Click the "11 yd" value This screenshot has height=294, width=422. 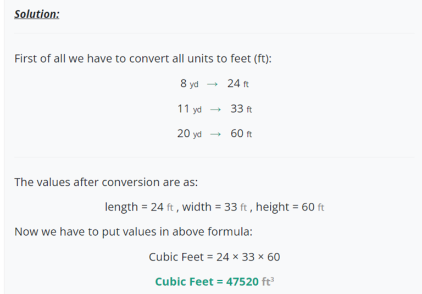pyautogui.click(x=189, y=109)
